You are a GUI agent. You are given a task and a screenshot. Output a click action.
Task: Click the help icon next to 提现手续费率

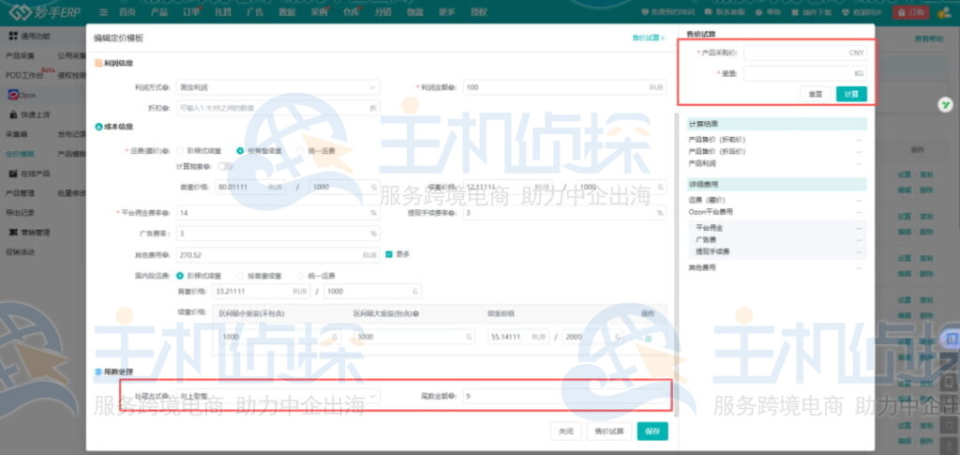pos(453,213)
